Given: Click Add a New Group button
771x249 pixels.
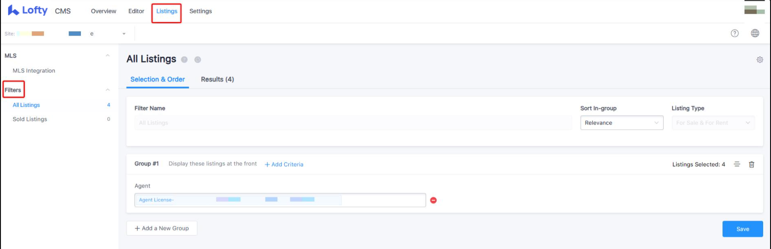Looking at the screenshot, I should (x=162, y=228).
